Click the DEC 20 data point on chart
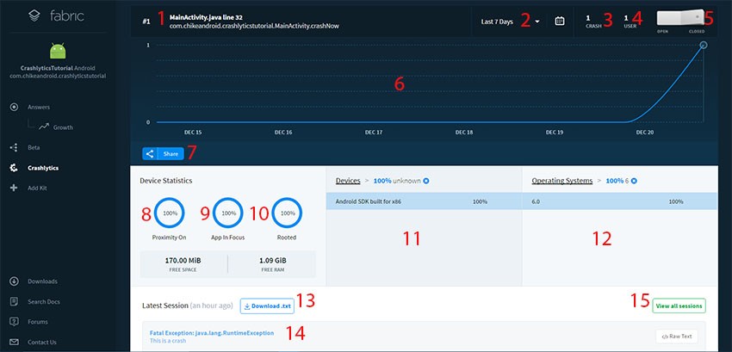Viewport: 732px width, 352px height. (x=704, y=46)
